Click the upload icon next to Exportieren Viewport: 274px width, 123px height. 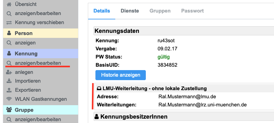[x=9, y=90]
